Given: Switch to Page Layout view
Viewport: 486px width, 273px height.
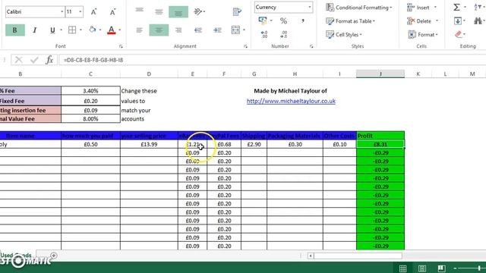Looking at the screenshot, I should (x=422, y=268).
